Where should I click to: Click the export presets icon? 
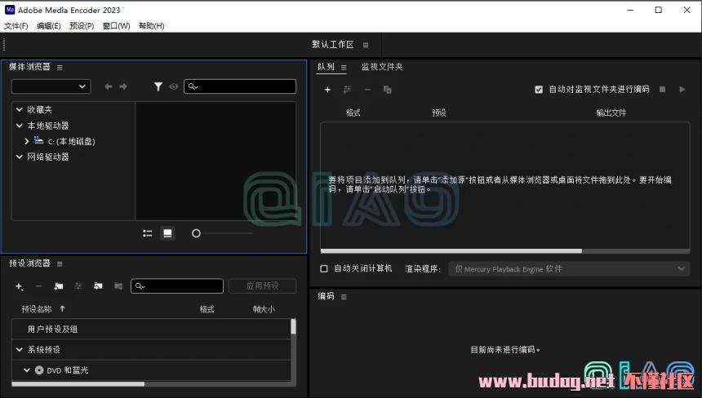118,286
